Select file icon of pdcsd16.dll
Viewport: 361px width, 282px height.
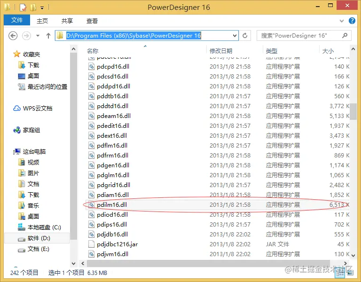(91, 77)
